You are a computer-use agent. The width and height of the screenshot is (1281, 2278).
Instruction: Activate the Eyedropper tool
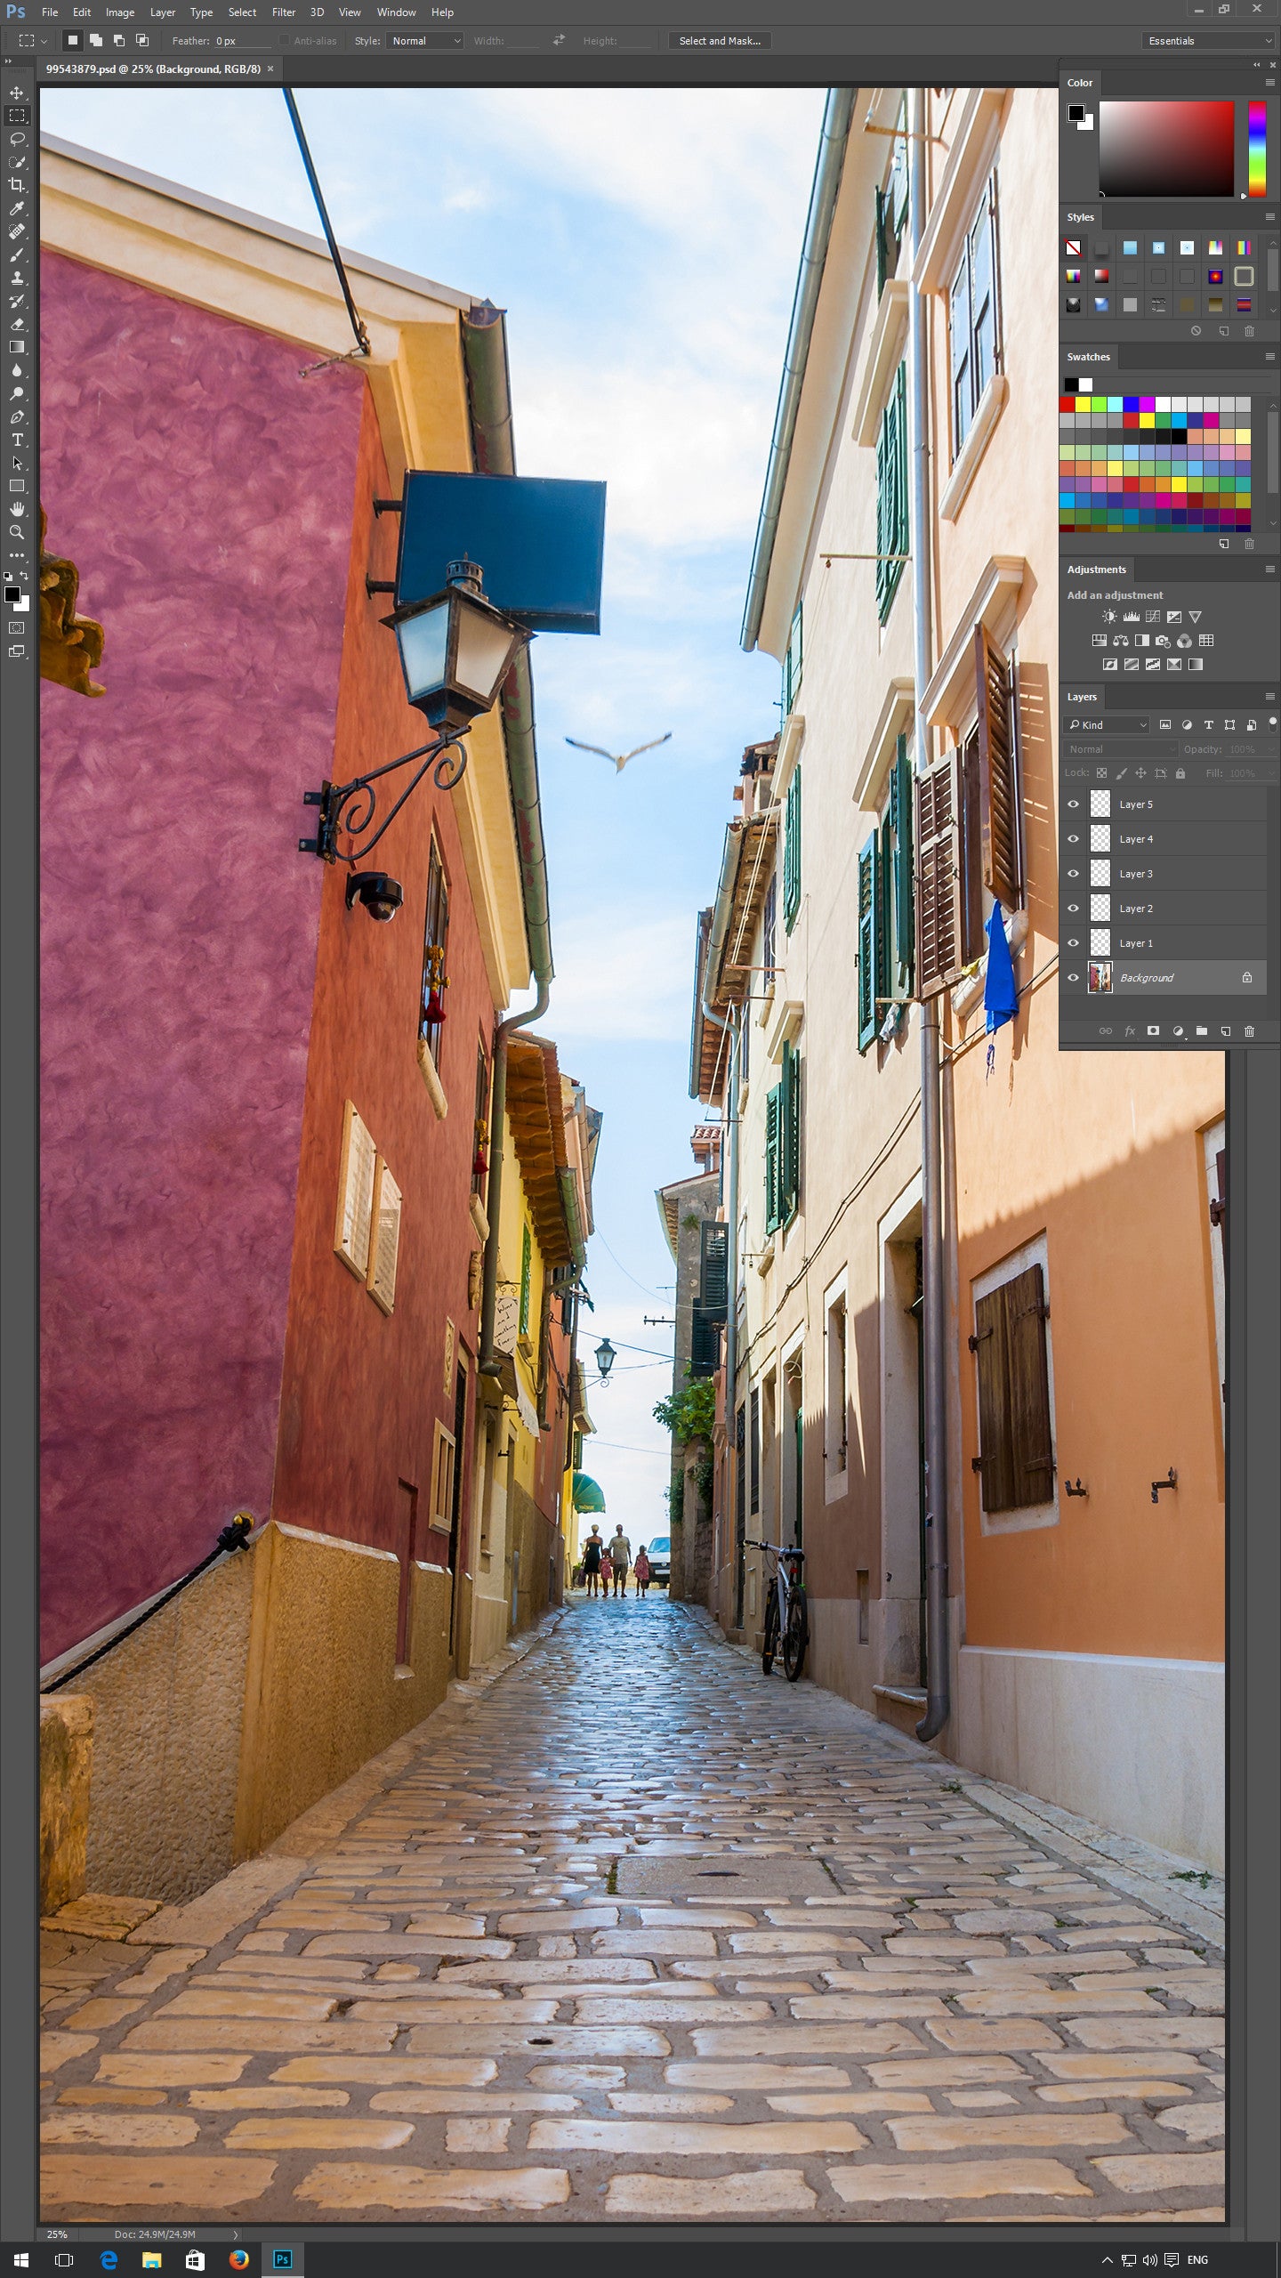coord(17,208)
